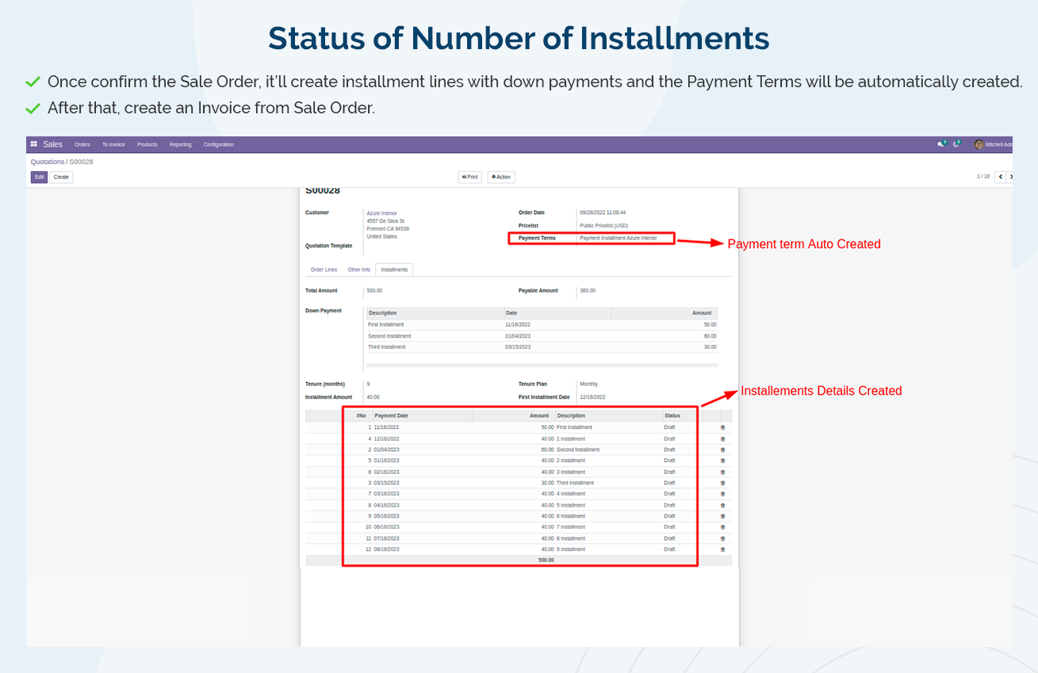Go back via Quotations breadcrumb link
Image resolution: width=1038 pixels, height=673 pixels.
pyautogui.click(x=48, y=162)
